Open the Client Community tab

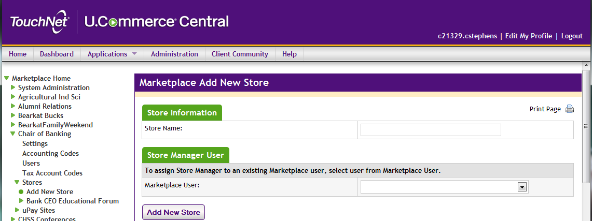240,54
